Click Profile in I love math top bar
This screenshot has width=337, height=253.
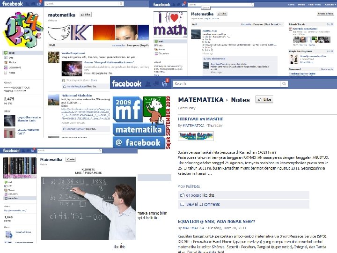[301, 5]
